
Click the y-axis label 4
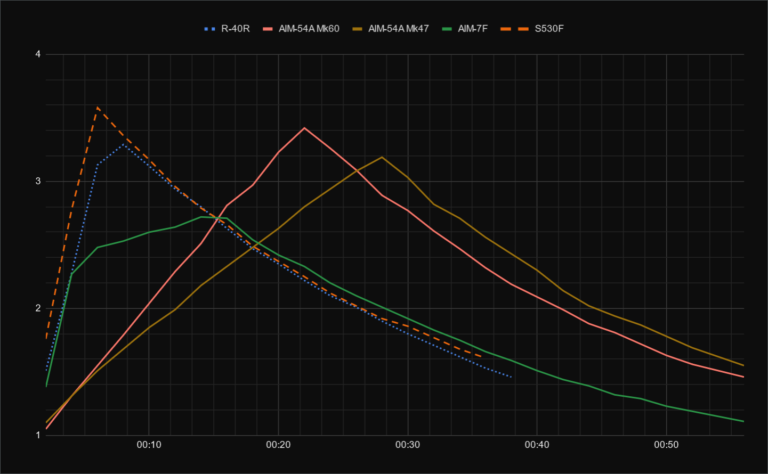click(x=38, y=54)
